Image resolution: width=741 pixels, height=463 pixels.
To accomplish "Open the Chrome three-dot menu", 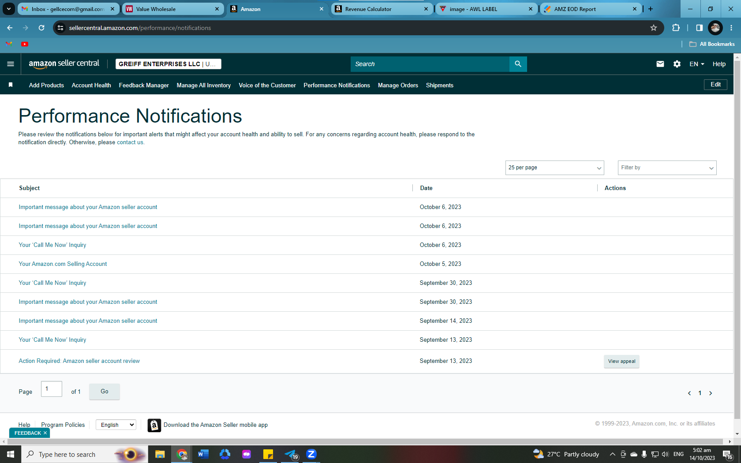I will (x=731, y=28).
